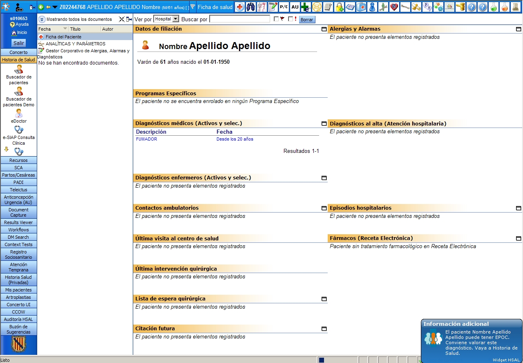Select Ficha del Paciente document row

click(x=85, y=37)
